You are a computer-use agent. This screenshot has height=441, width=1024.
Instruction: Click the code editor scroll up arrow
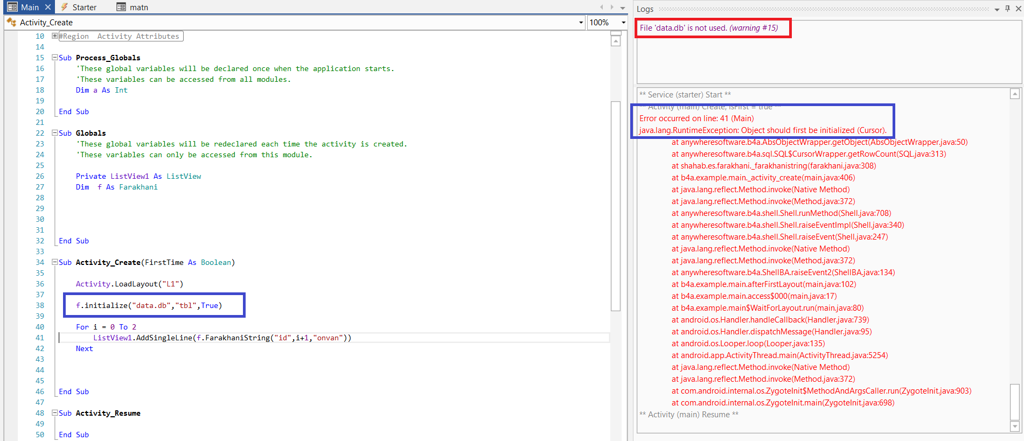[x=616, y=41]
